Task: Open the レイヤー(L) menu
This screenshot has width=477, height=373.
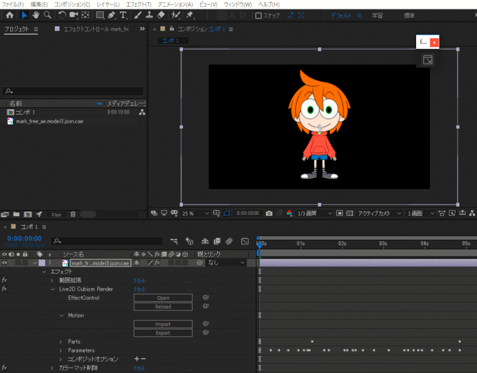Action: click(108, 4)
